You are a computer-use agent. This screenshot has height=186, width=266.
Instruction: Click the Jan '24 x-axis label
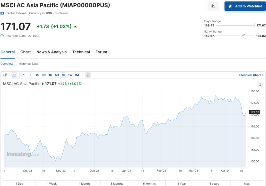coord(126,171)
